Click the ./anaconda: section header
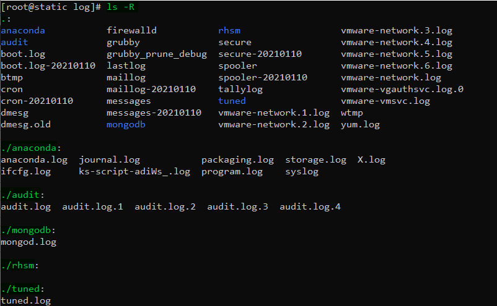The width and height of the screenshot is (497, 306). 30,148
